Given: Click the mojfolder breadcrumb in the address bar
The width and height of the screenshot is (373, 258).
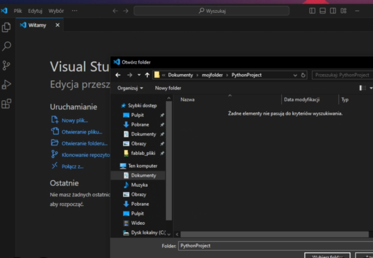Looking at the screenshot, I should 212,75.
